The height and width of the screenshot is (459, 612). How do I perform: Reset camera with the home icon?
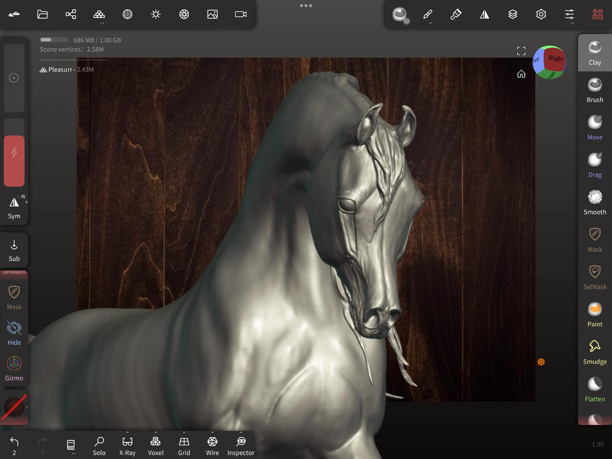pyautogui.click(x=521, y=74)
